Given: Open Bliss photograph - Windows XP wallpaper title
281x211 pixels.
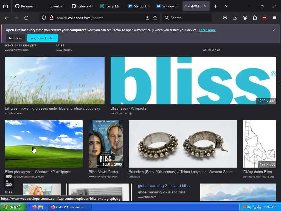Looking at the screenshot, I should coord(38,172).
